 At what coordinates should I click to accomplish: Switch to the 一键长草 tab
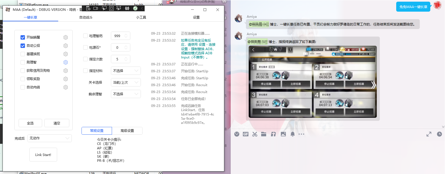pos(30,17)
